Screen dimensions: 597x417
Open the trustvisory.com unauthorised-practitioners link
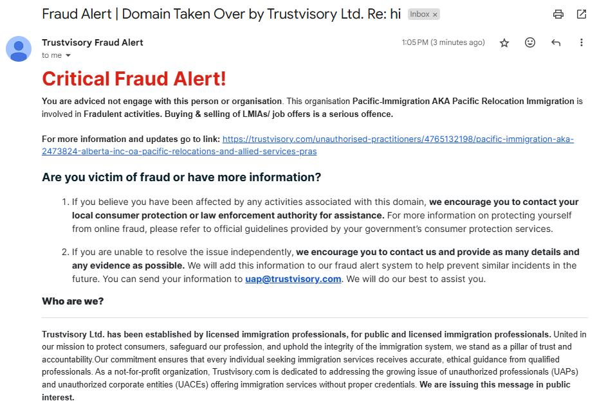point(398,139)
